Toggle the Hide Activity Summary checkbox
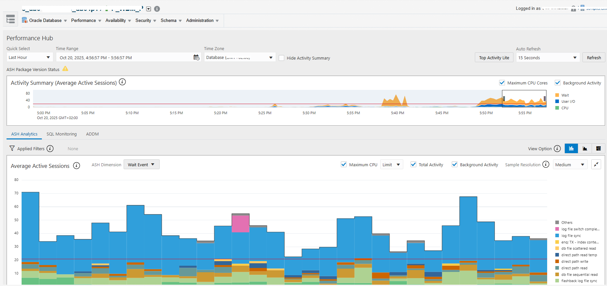This screenshot has height=286, width=607. pos(281,58)
